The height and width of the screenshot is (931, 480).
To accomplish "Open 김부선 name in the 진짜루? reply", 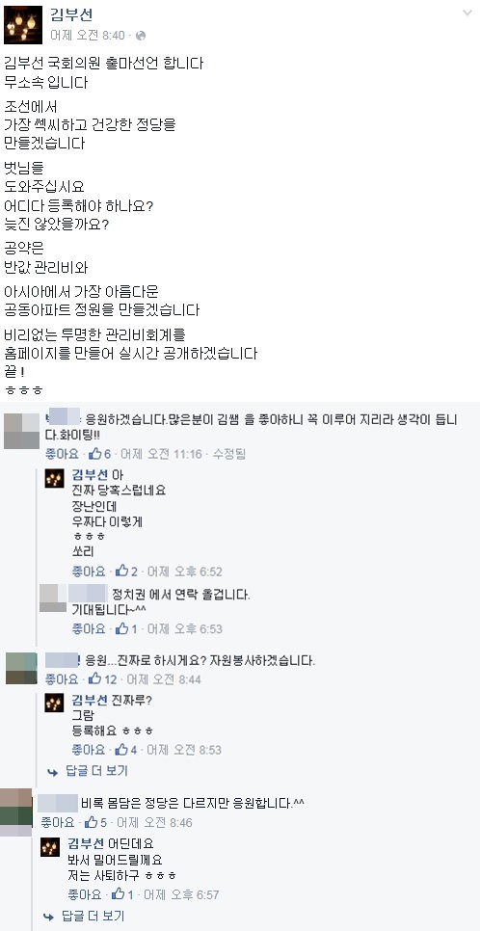I will click(x=90, y=701).
